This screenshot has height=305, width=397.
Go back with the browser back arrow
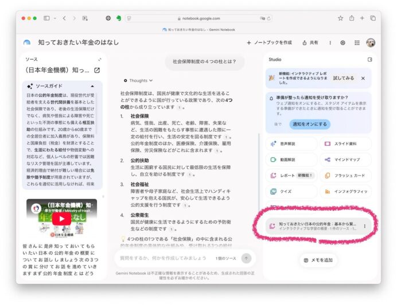coord(64,18)
